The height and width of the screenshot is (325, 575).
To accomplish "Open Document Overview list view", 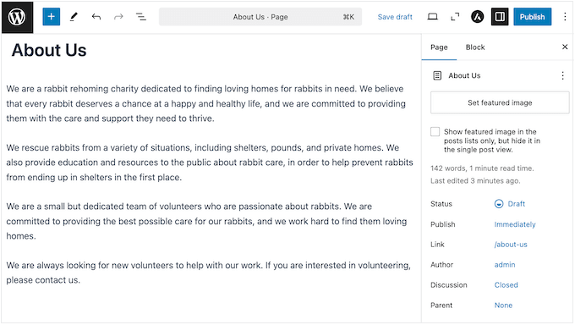I will (141, 17).
